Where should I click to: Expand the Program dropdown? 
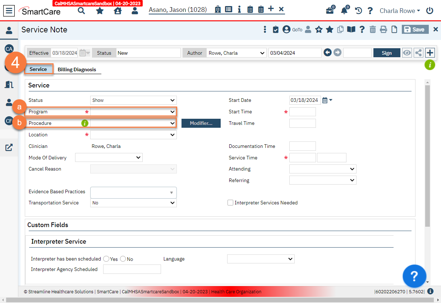pyautogui.click(x=133, y=112)
